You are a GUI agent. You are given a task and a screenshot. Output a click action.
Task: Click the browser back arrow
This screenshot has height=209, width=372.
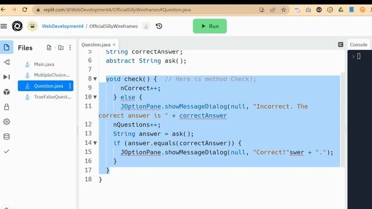3,10
